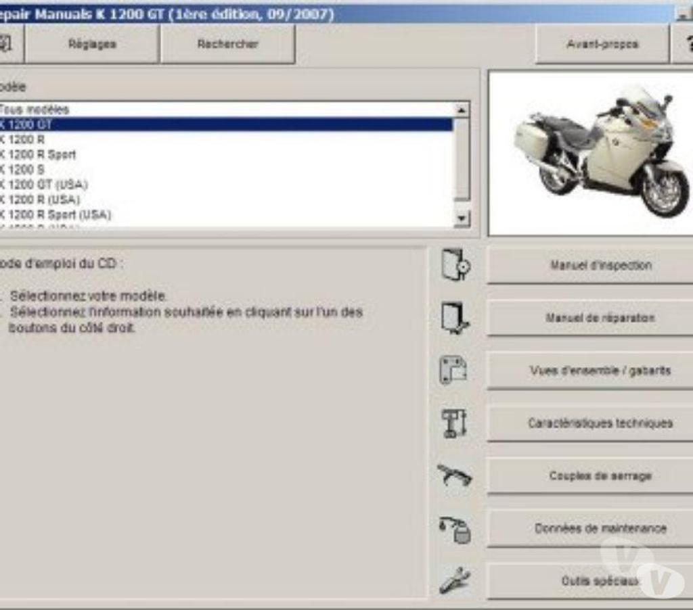693x610 pixels.
Task: Select 'K 1200 R' model row
Action: (x=226, y=139)
